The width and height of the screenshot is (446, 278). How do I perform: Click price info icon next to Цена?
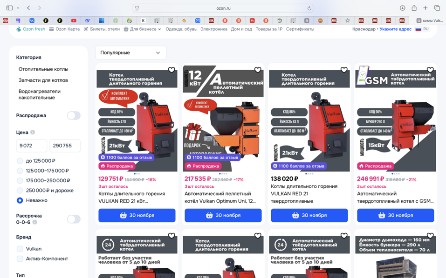(33, 132)
